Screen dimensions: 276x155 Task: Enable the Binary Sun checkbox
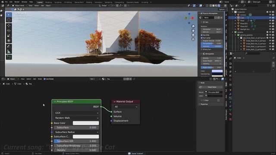coord(202,50)
